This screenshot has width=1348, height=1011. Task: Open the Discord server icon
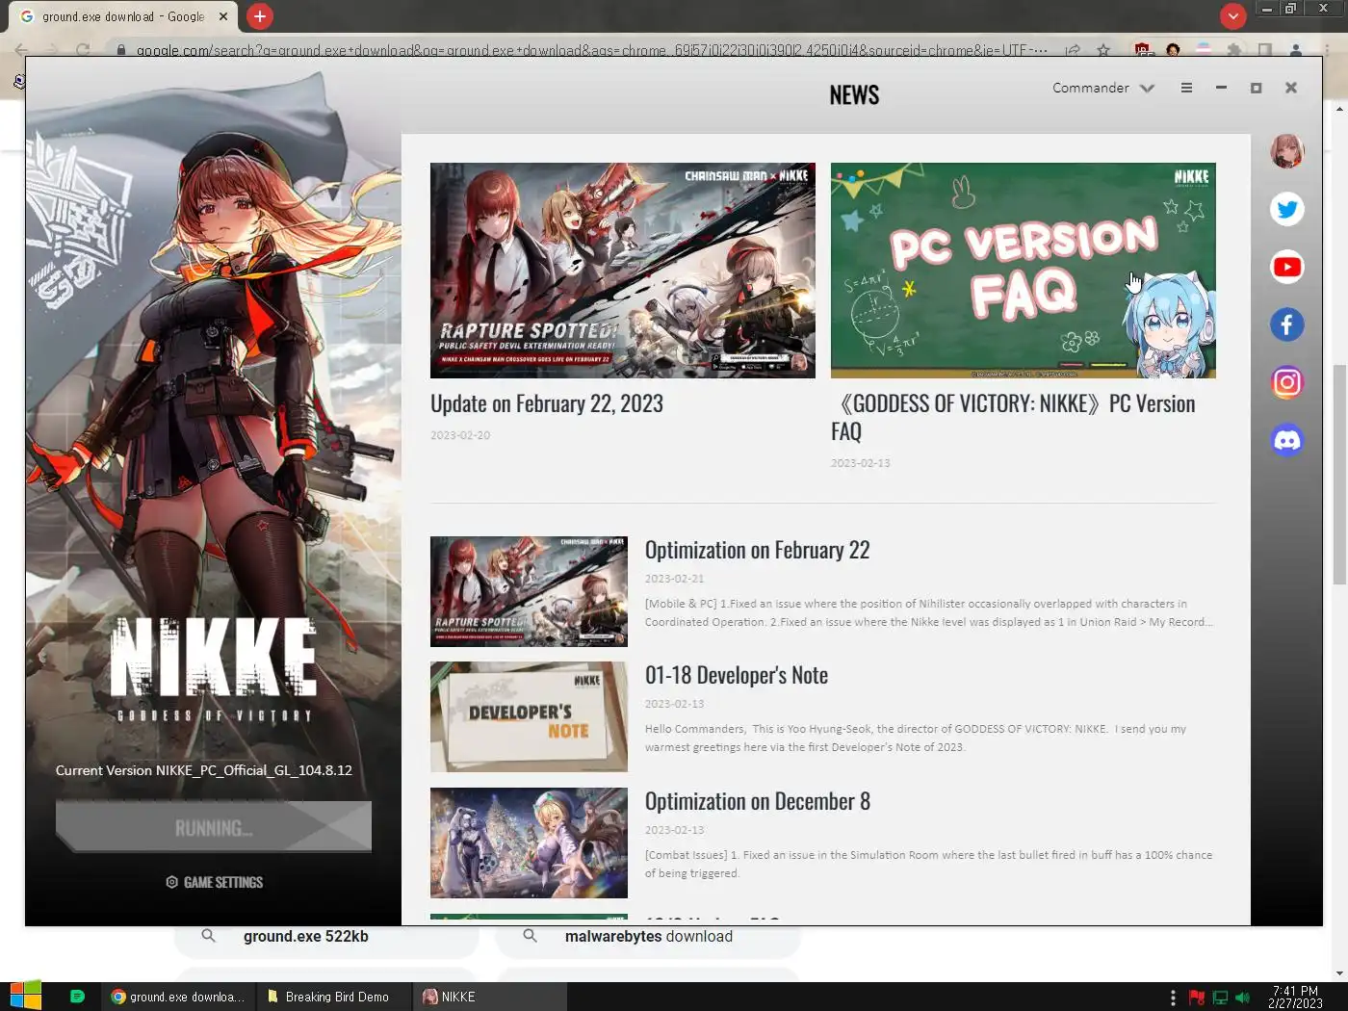(1287, 440)
